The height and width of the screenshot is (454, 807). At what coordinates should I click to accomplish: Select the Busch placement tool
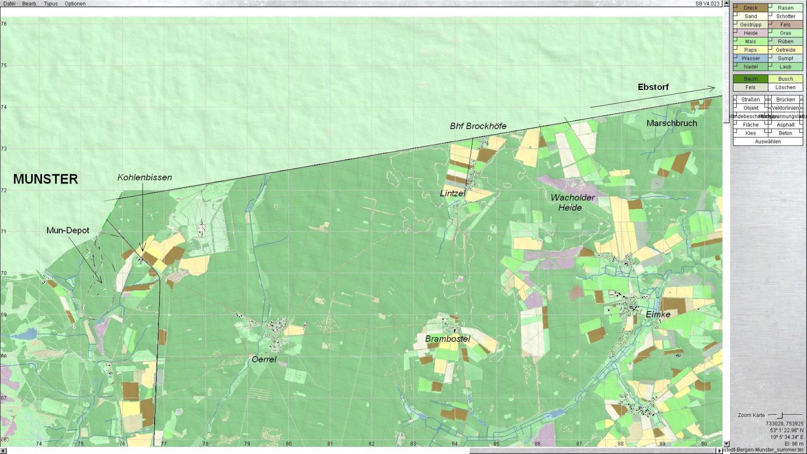click(785, 79)
